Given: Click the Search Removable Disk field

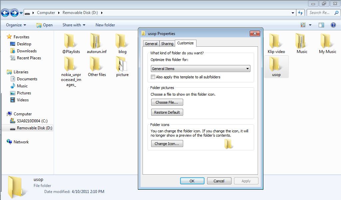Looking at the screenshot, I should 320,13.
